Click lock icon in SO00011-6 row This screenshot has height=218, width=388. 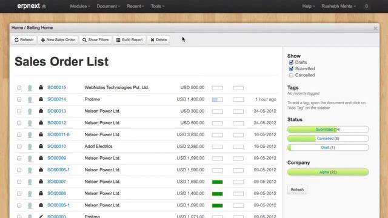[x=41, y=134]
